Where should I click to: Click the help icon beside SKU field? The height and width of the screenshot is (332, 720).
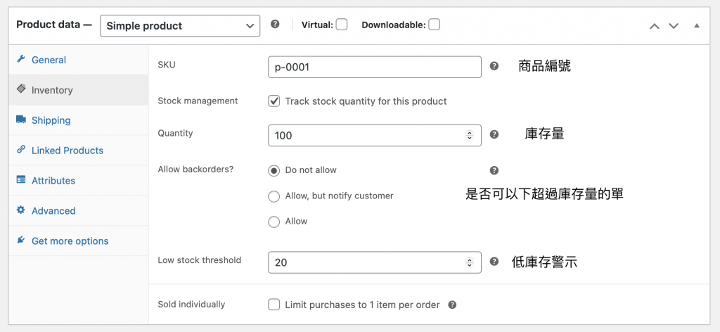494,66
